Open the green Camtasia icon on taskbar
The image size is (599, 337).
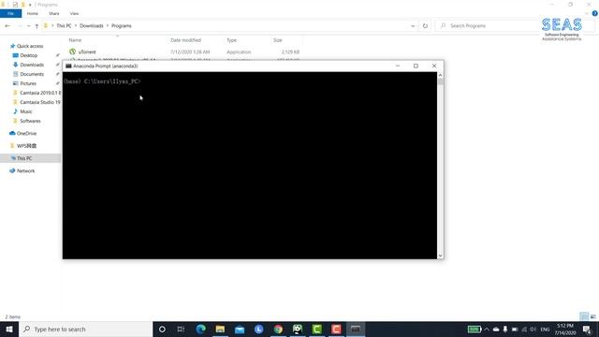pyautogui.click(x=316, y=329)
